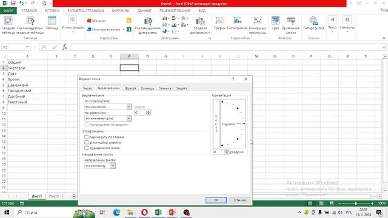Image resolution: width=388 pixels, height=218 pixels.
Task: Expand the Иллюстрации ribbon dropdown
Action: (x=73, y=32)
